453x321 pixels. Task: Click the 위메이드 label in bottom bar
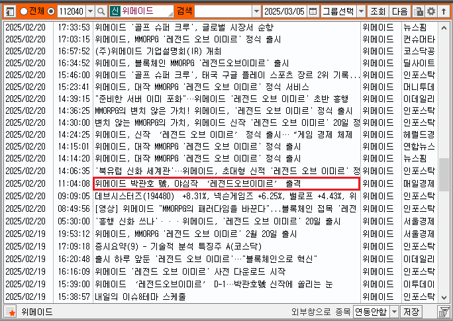37,312
